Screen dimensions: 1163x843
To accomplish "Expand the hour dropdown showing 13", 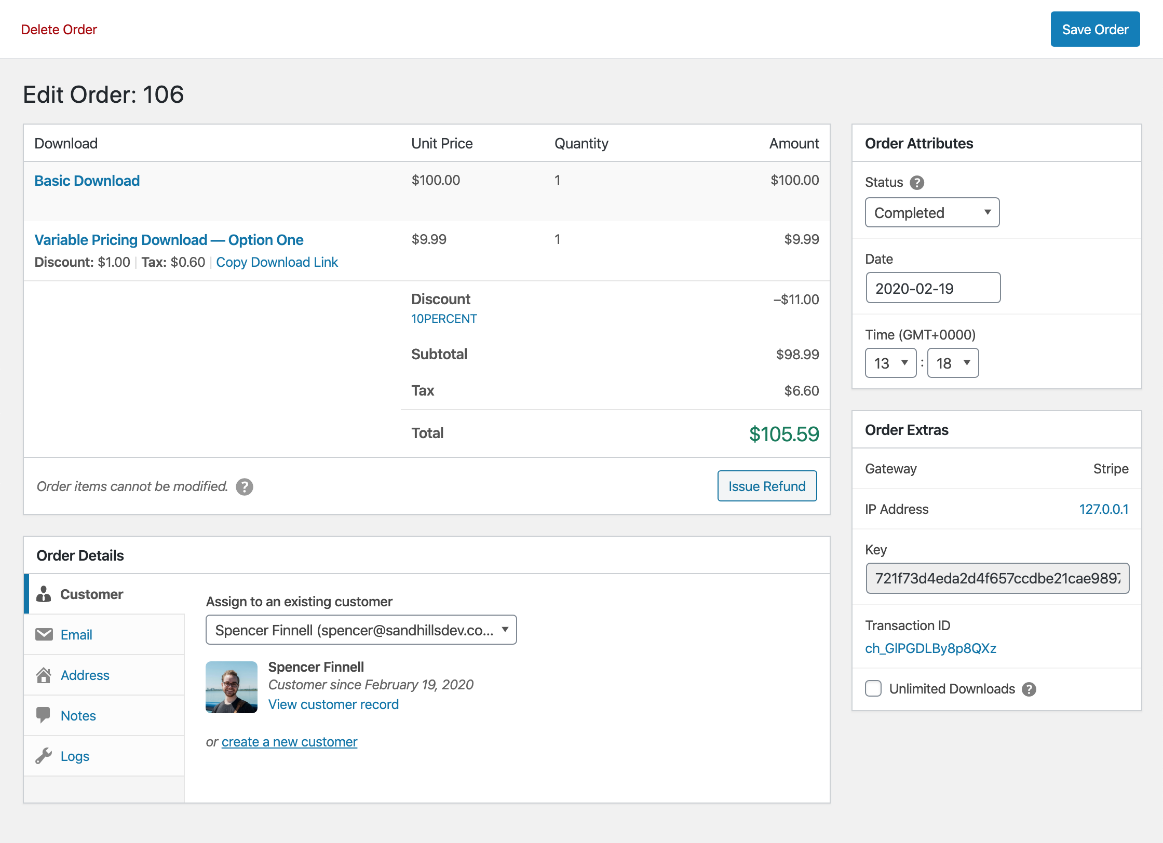I will point(890,363).
